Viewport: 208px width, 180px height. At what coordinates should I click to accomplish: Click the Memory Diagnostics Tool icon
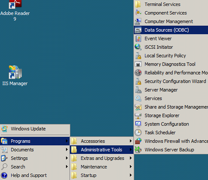click(x=138, y=64)
